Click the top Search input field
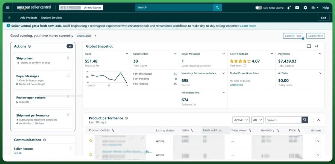This screenshot has height=164, width=335. [174, 7]
